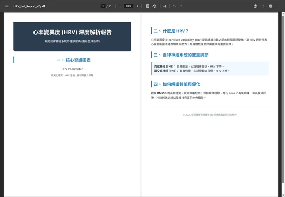The image size is (285, 197).
Task: Open the more actions menu
Action: (278, 6)
